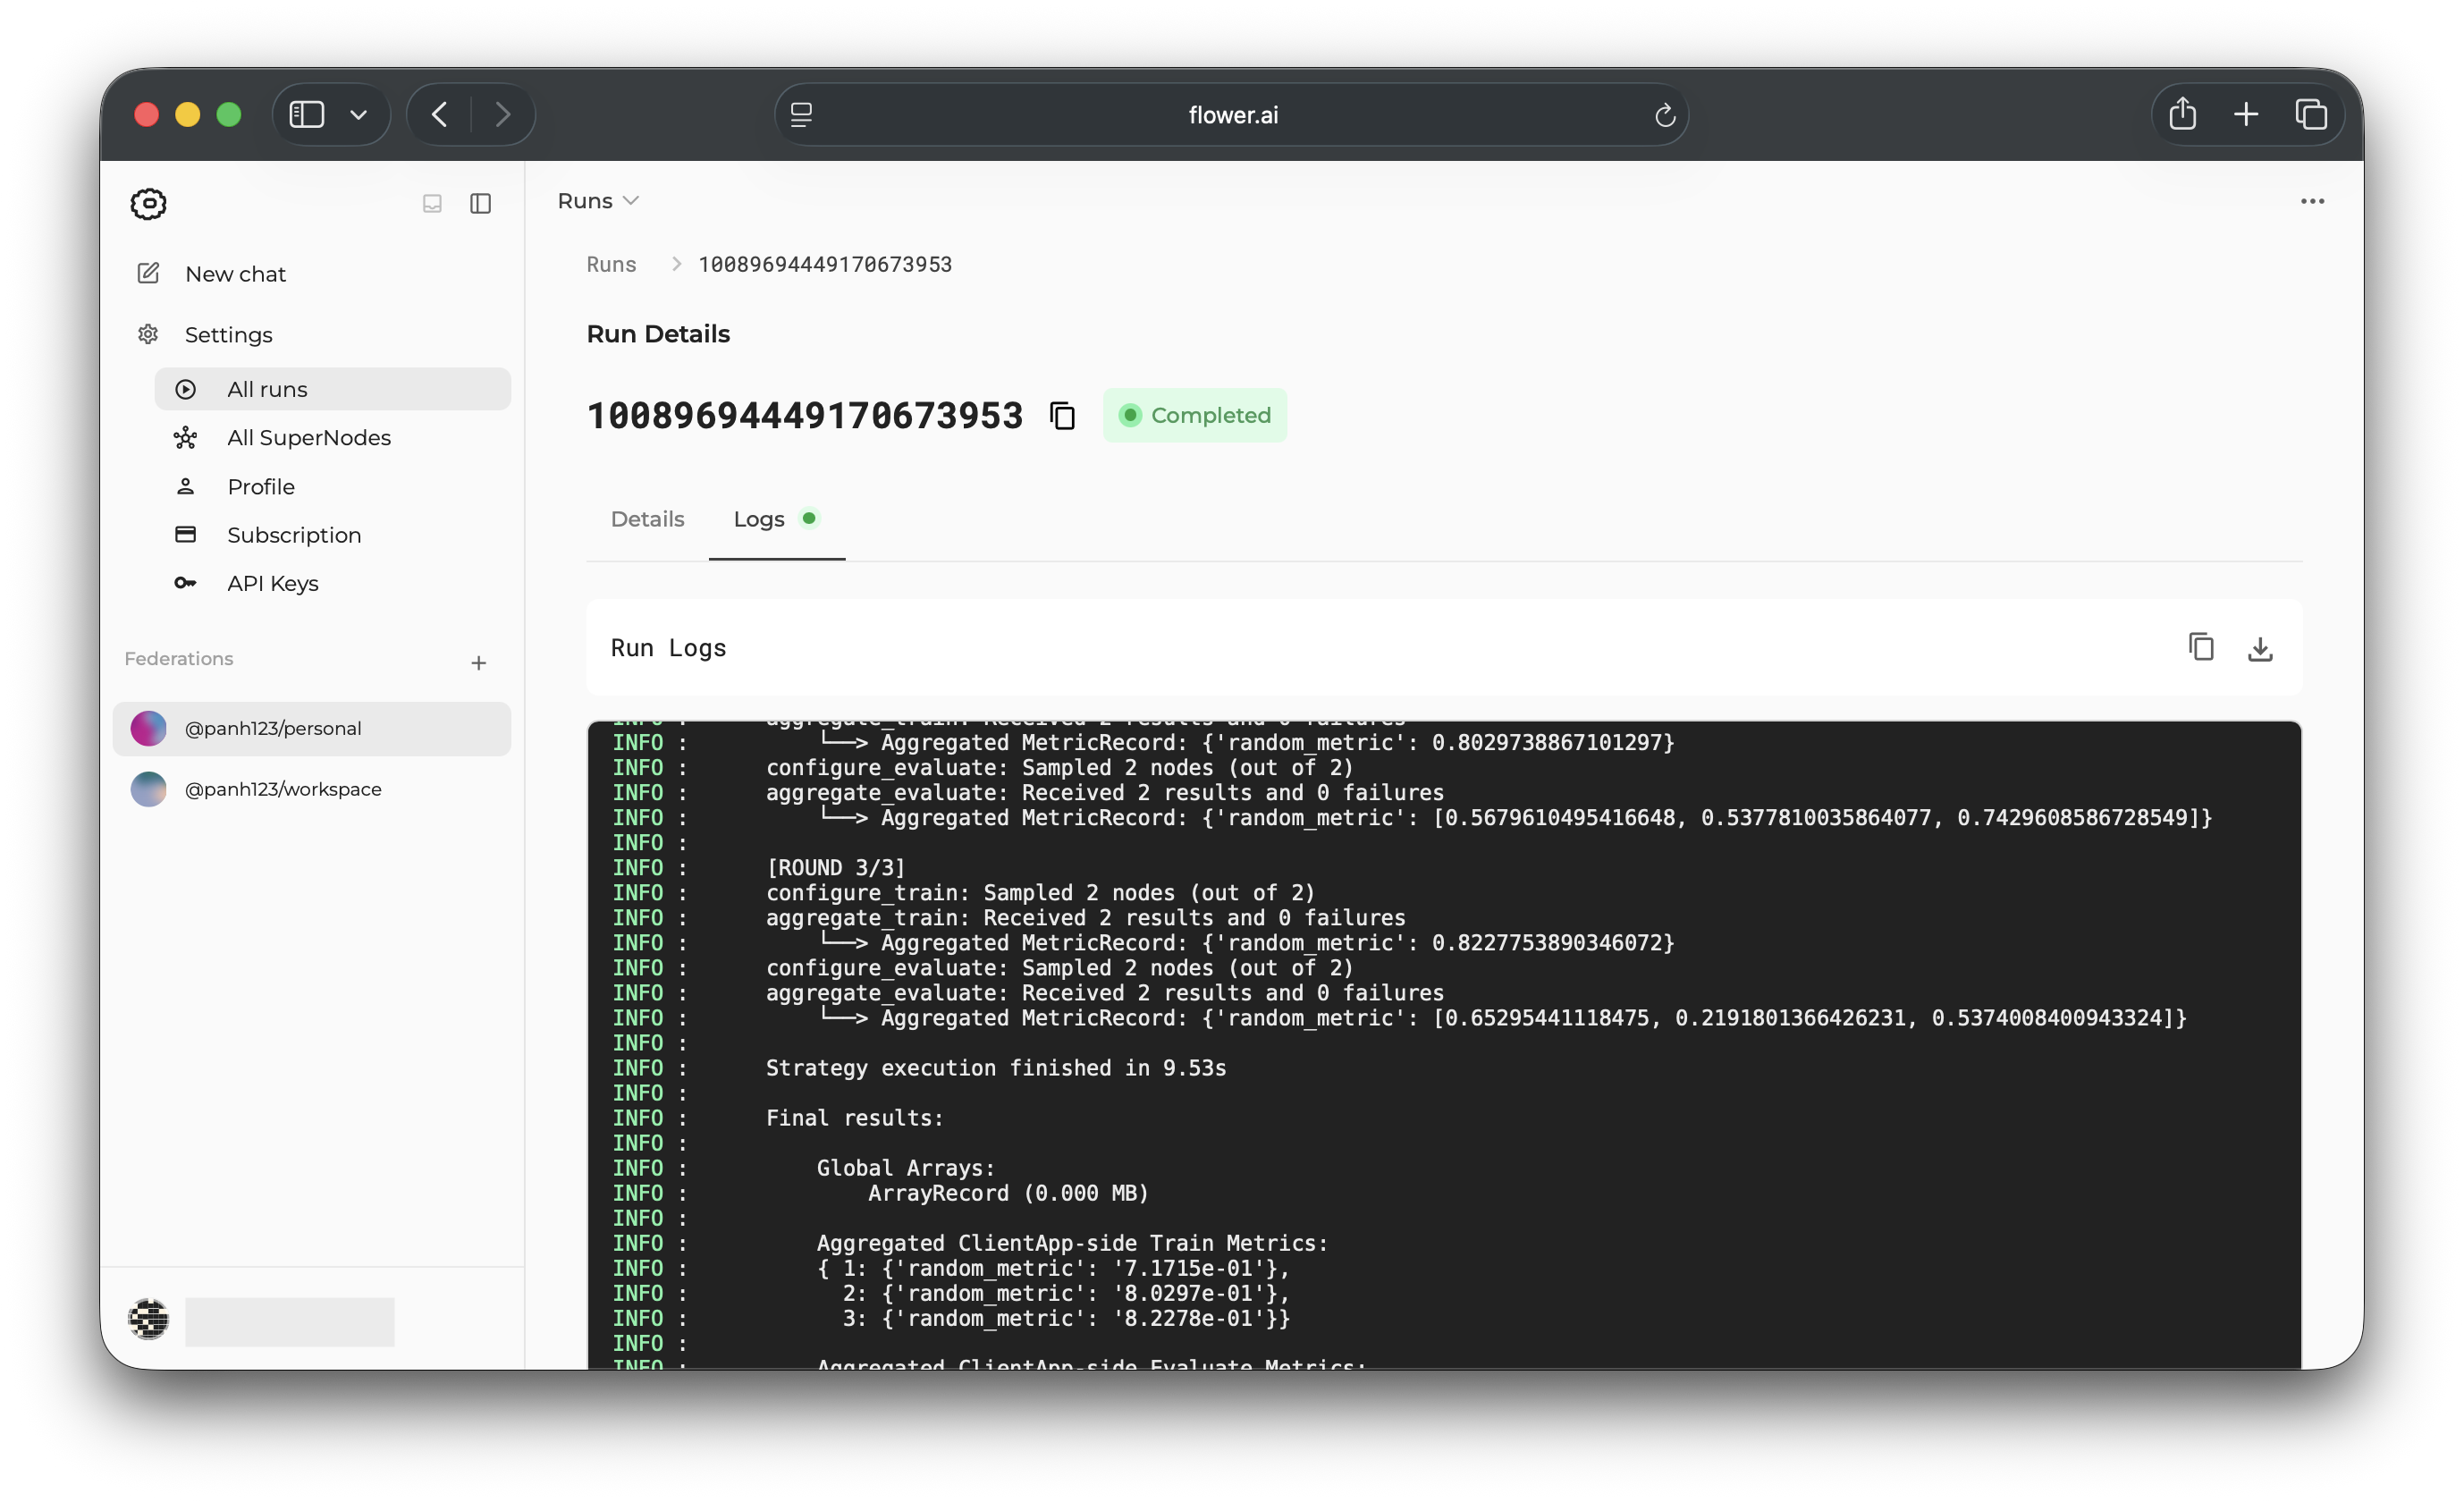The height and width of the screenshot is (1502, 2464).
Task: Click the 'Final results:' log line
Action: [854, 1118]
